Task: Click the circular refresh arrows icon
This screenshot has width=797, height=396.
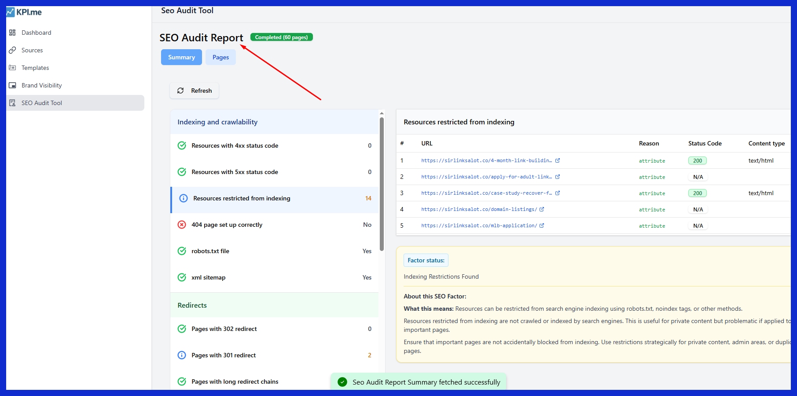Action: tap(180, 91)
